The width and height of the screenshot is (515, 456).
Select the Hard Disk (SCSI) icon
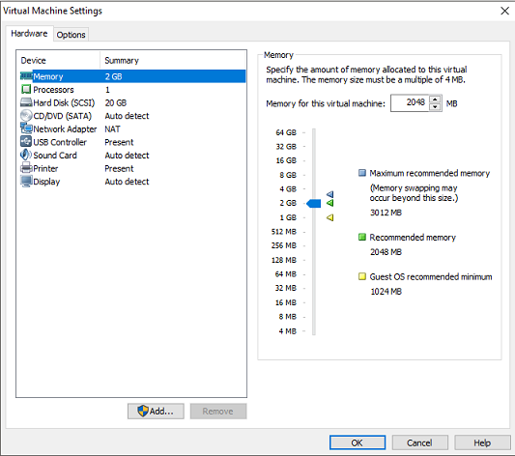coord(26,102)
